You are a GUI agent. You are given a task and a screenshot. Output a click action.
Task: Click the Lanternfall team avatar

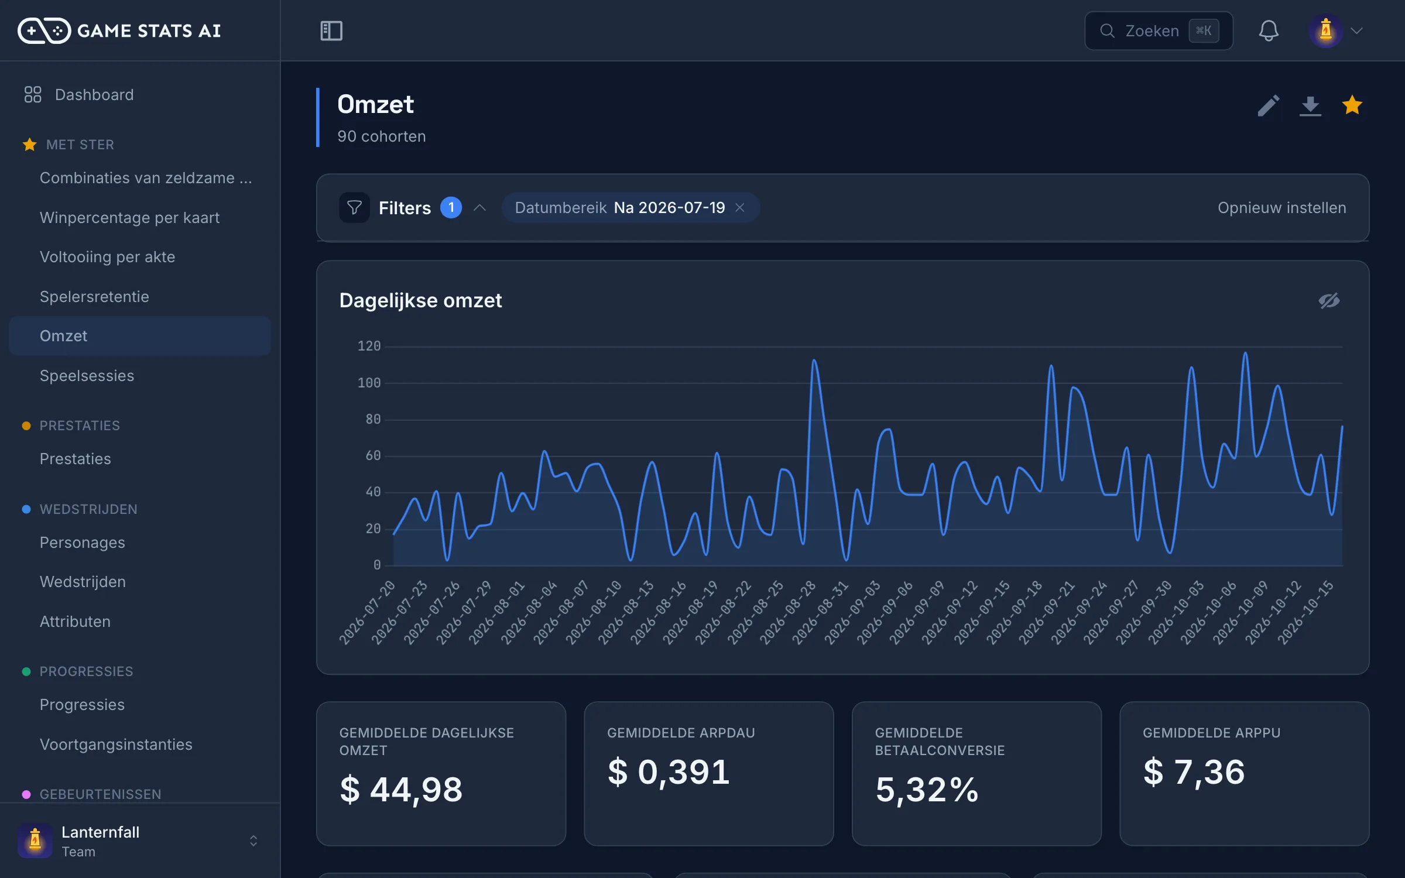(35, 841)
